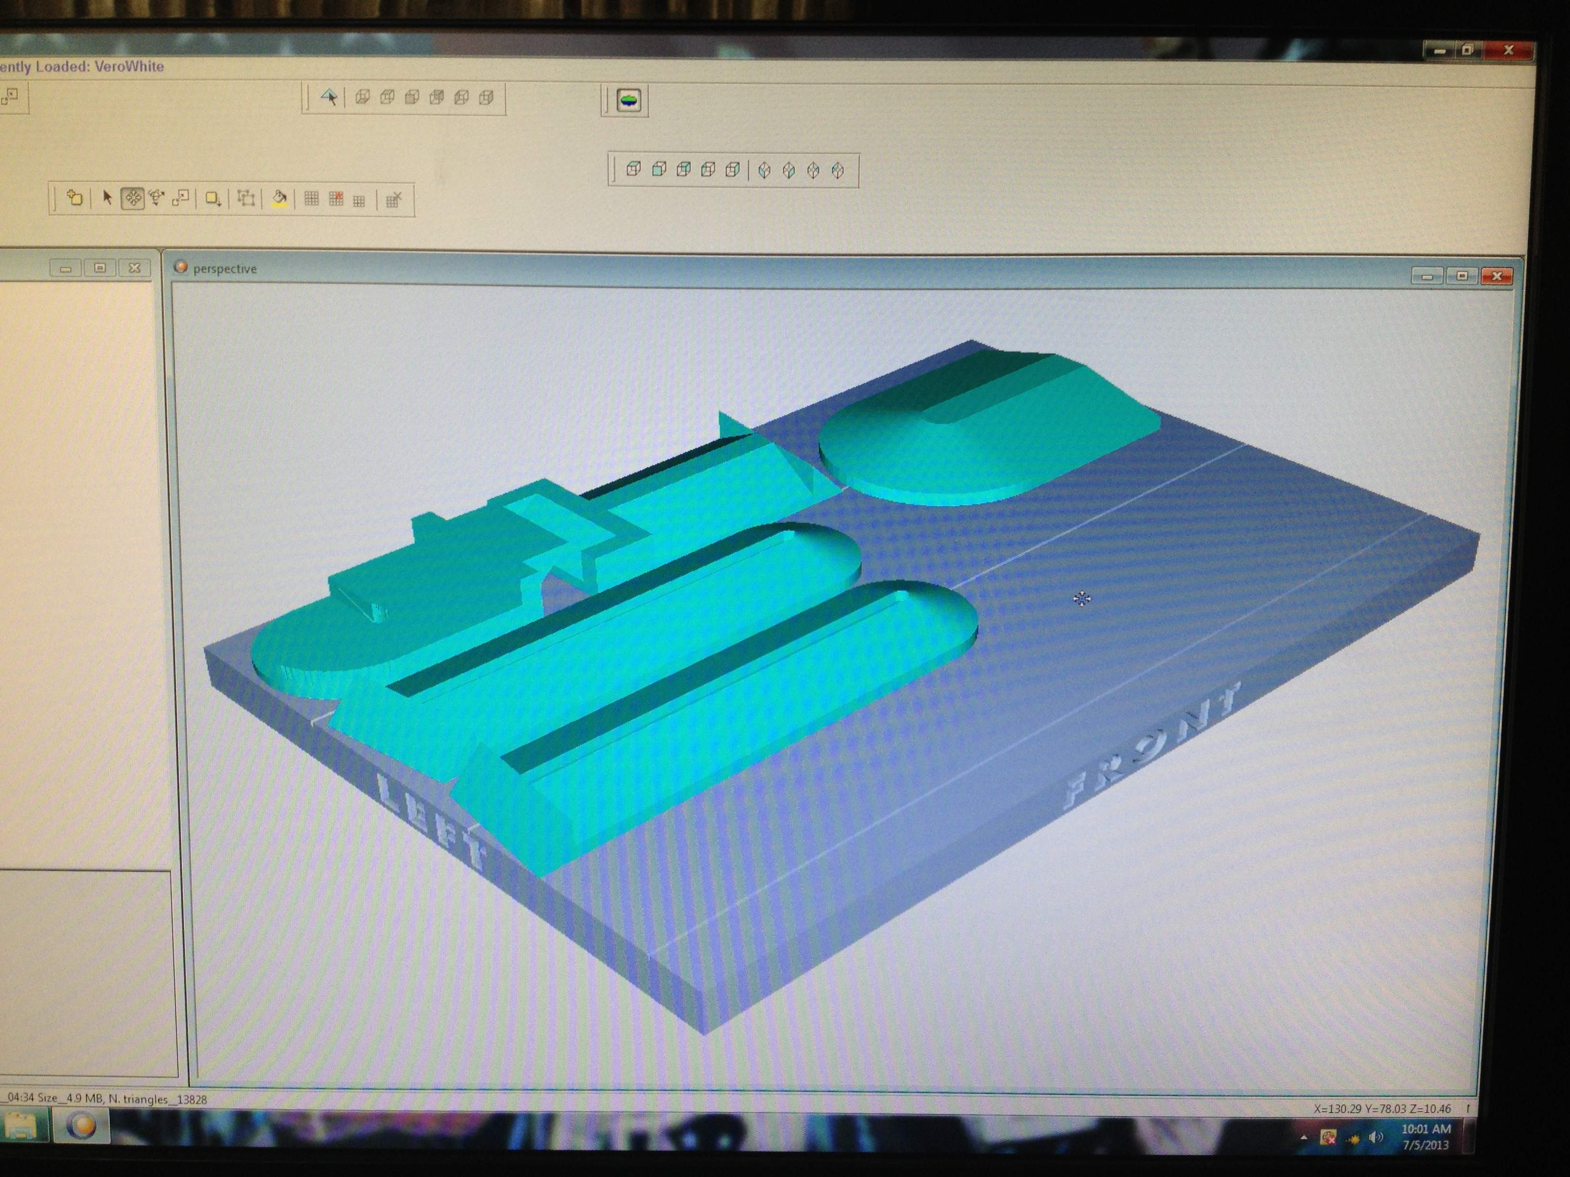Click the first gray cube in top toolbar
Screen dimensions: 1570x1177
[x=363, y=97]
